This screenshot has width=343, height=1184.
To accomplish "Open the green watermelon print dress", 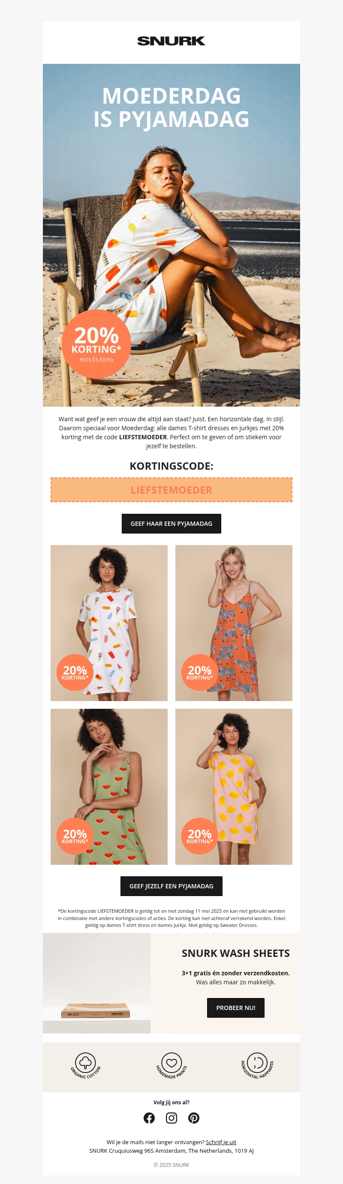I will pos(109,786).
